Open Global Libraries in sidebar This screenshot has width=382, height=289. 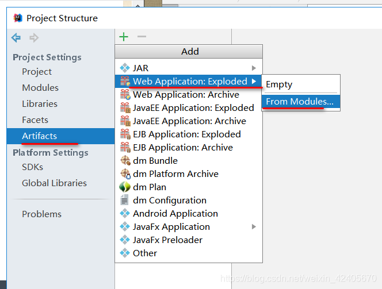[x=60, y=183]
